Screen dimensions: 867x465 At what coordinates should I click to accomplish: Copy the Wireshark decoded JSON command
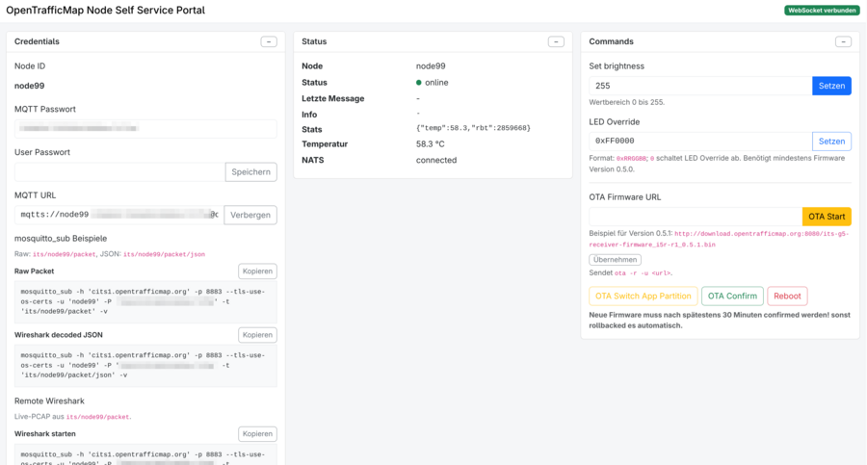pos(257,335)
